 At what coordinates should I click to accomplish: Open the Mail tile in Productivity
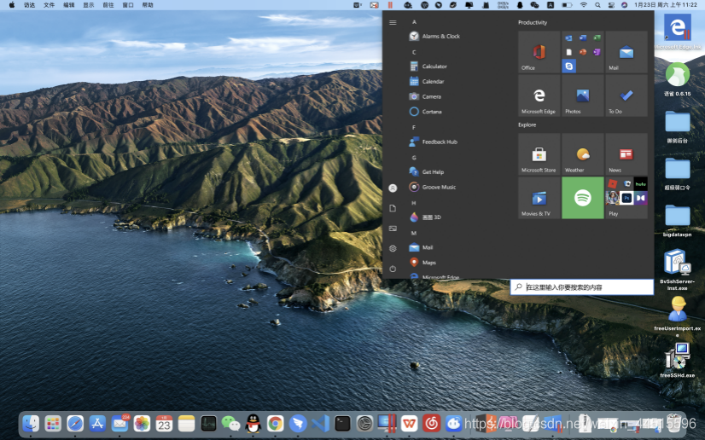tap(626, 52)
